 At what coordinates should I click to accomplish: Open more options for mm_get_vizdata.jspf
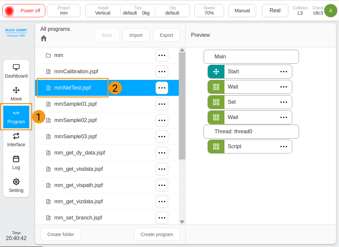[x=162, y=202]
